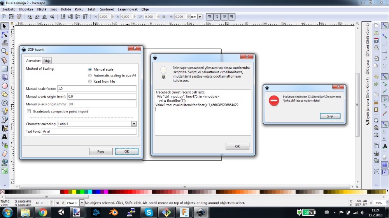This screenshot has width=389, height=218.
Task: Switch to the Ohje tab in DXF-tuonti
Action: [x=47, y=61]
